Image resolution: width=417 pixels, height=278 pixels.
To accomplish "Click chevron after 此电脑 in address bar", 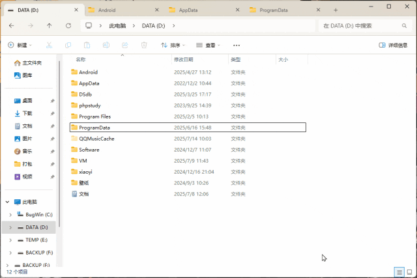I will (134, 26).
